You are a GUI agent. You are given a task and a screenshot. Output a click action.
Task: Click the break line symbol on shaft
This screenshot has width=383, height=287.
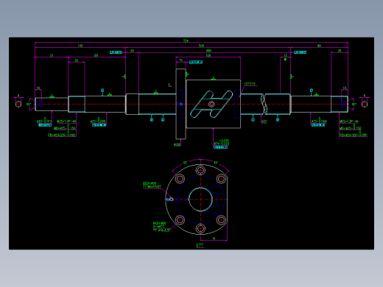pyautogui.click(x=263, y=104)
